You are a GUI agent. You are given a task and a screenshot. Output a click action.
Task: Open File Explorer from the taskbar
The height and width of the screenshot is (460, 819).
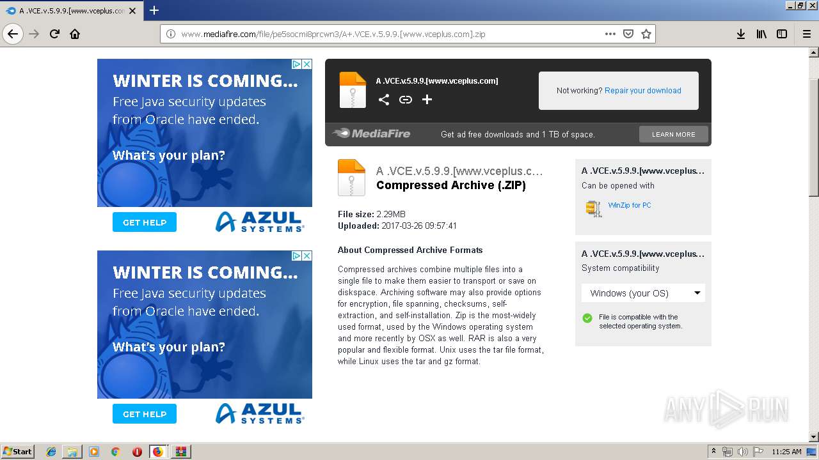72,452
